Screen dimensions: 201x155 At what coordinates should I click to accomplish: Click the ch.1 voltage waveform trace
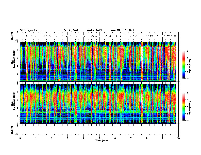98,36
